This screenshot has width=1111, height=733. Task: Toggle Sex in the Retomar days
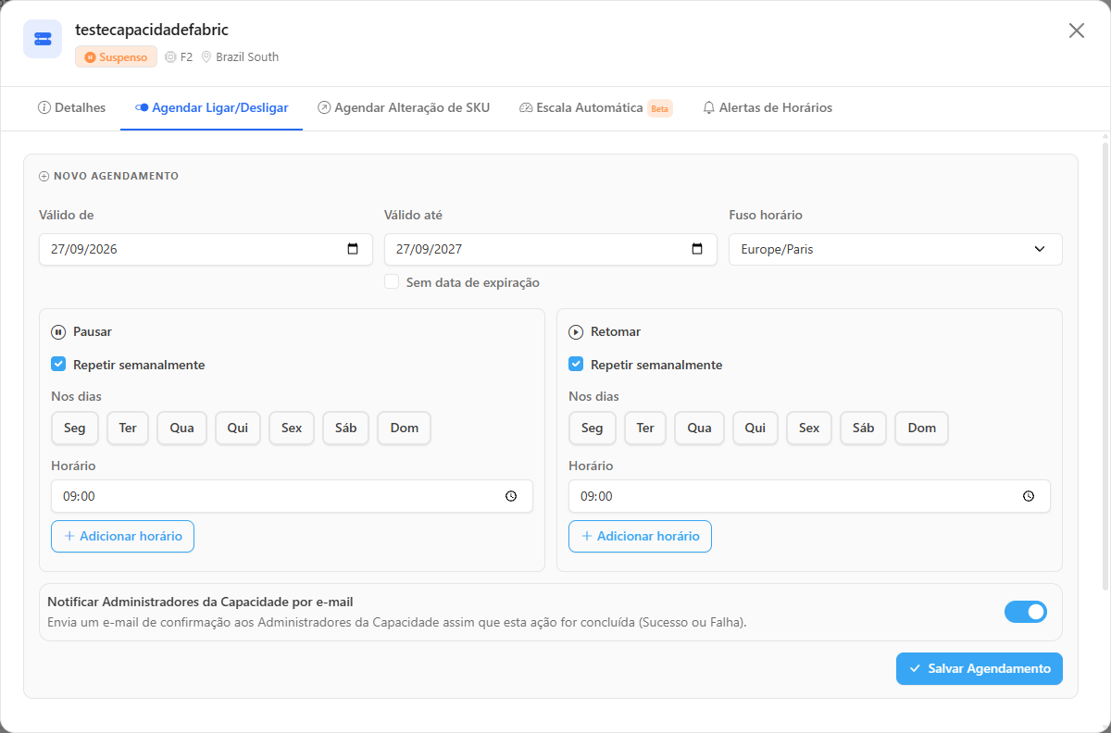[809, 429]
